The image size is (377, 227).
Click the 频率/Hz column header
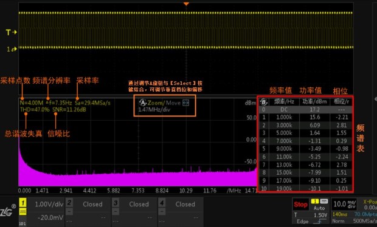click(x=284, y=101)
